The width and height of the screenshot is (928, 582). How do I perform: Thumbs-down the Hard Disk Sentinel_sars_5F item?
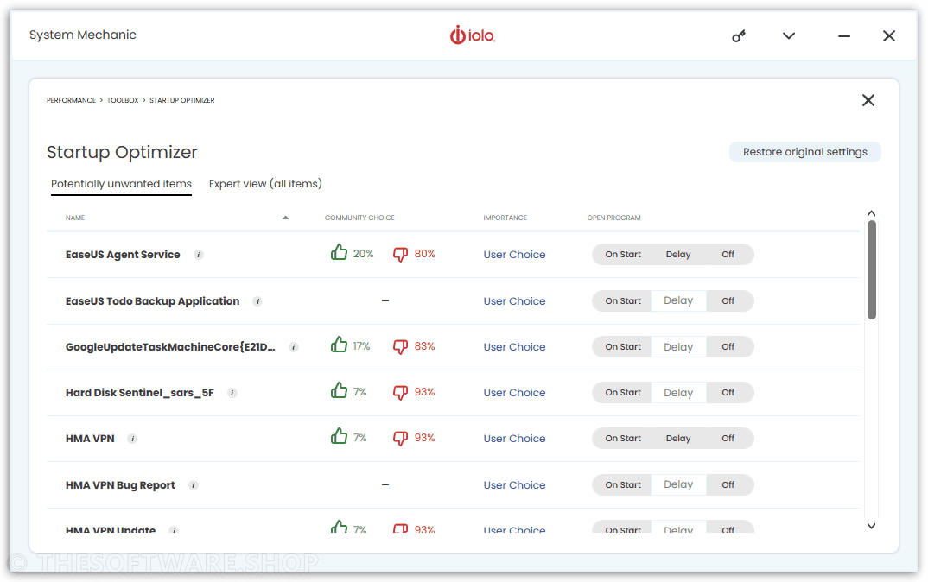401,393
